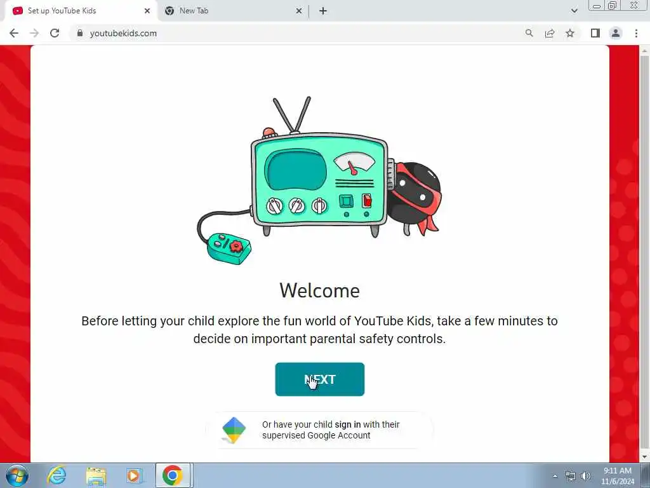650x488 pixels.
Task: View site info via lock icon
Action: pyautogui.click(x=80, y=33)
